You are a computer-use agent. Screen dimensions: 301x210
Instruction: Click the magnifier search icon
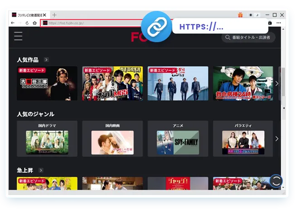(x=228, y=37)
